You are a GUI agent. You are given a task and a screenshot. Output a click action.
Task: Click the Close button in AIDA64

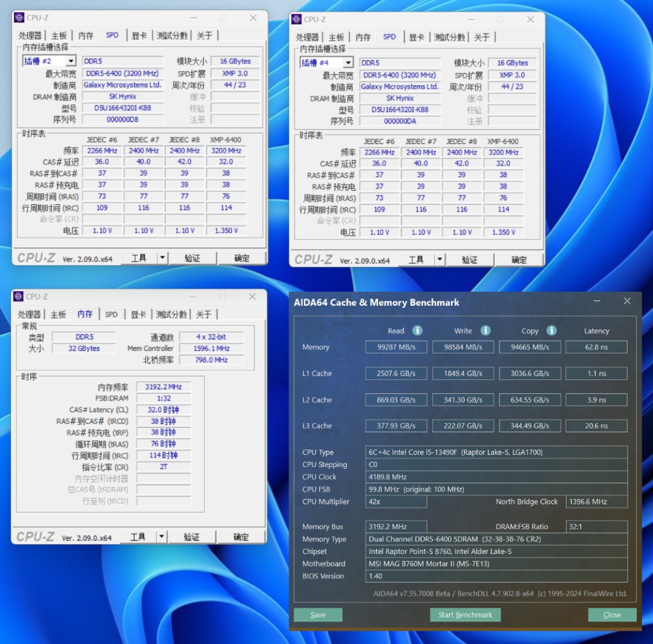612,614
